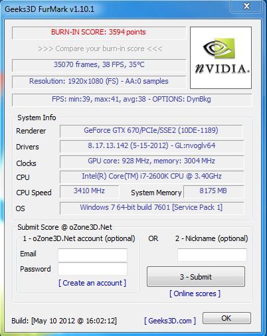
Task: Click the 8175 MB system memory value
Action: (x=213, y=191)
